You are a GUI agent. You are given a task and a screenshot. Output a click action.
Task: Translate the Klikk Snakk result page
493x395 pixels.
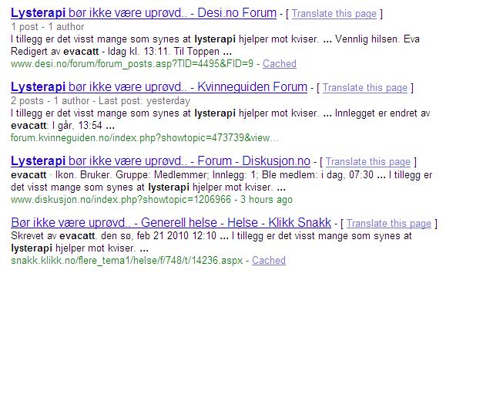point(388,223)
